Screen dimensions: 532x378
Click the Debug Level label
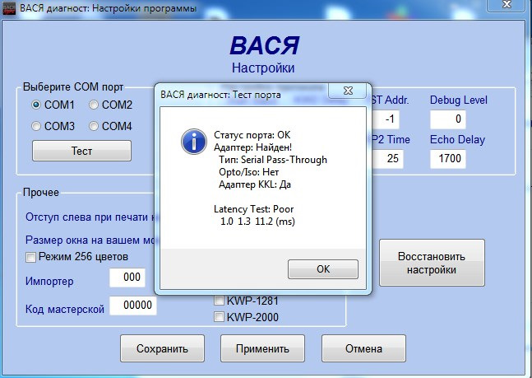tap(458, 100)
